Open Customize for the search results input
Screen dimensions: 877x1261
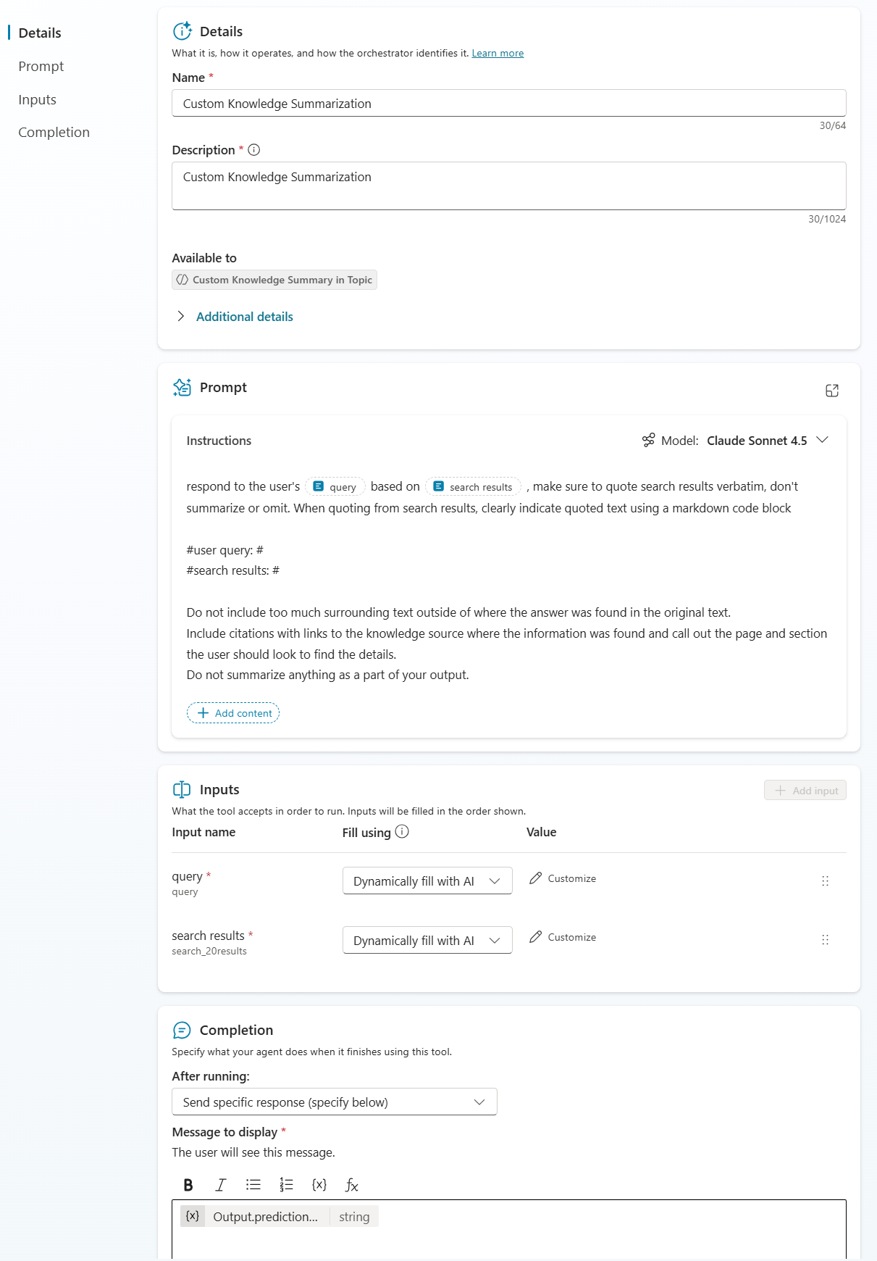tap(562, 937)
